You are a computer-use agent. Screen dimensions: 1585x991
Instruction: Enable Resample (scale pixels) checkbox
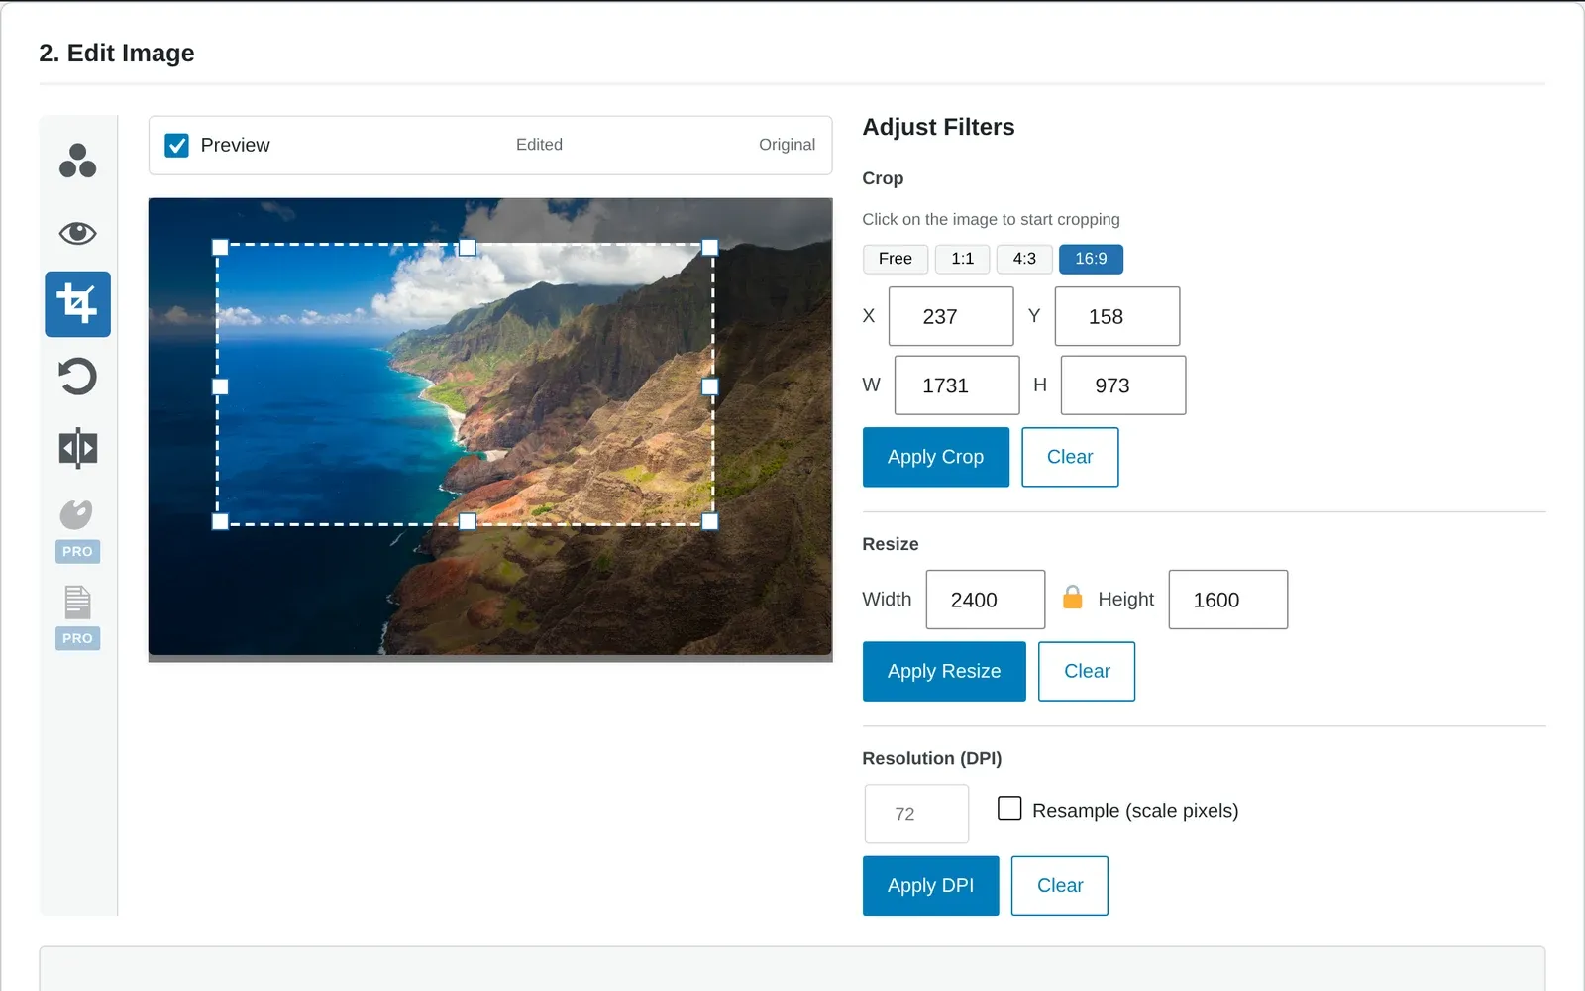pyautogui.click(x=1009, y=809)
